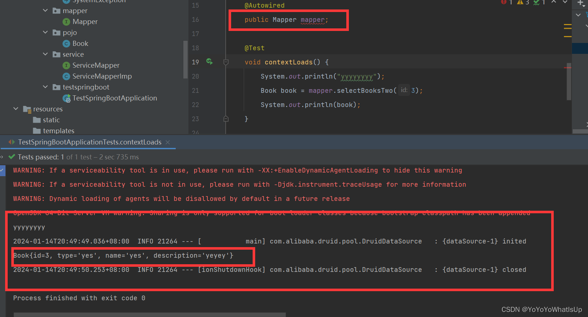The width and height of the screenshot is (588, 317).
Task: Click the plus add icon in right panel
Action: [581, 3]
